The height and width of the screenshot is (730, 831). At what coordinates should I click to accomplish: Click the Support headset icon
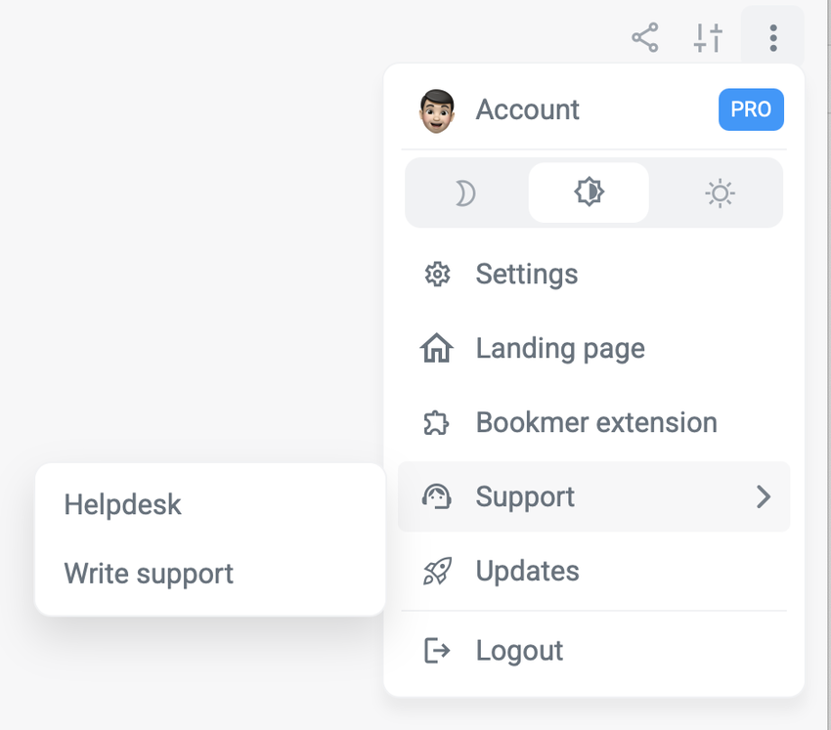[x=437, y=497]
